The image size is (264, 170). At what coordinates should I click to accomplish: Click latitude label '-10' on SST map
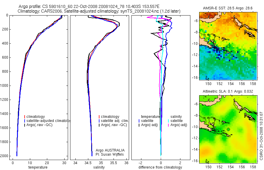pyautogui.click(x=194, y=44)
